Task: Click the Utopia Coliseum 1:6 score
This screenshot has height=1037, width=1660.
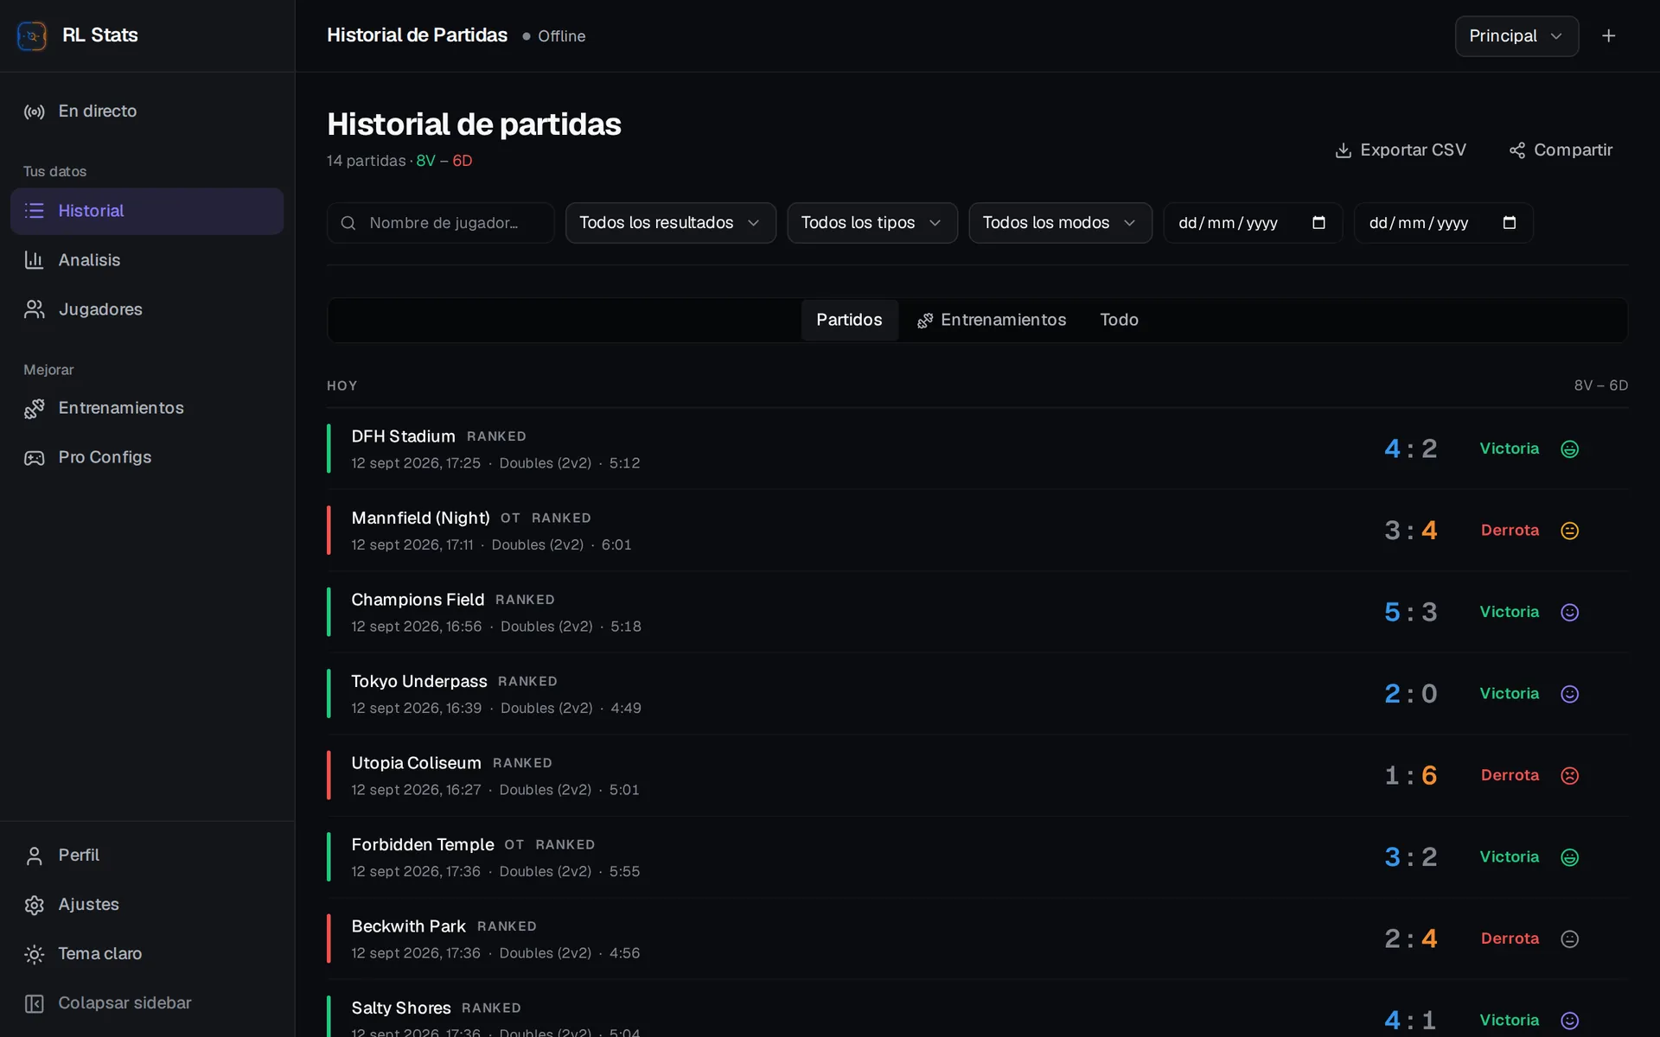Action: (1410, 776)
